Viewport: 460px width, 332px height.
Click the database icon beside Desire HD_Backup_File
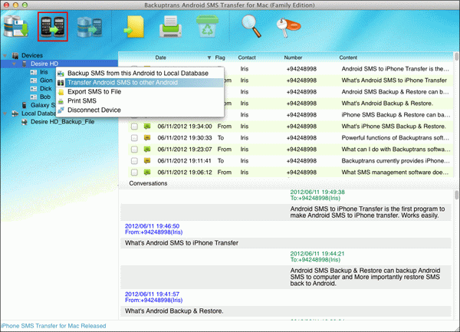pyautogui.click(x=25, y=122)
